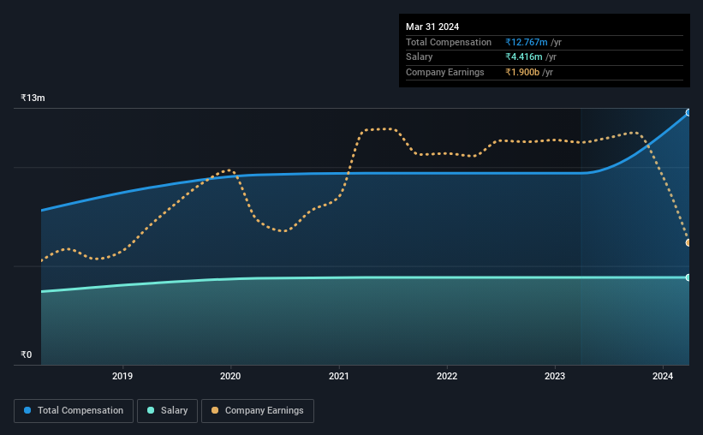Click the 2023 x-axis label
This screenshot has height=435, width=703.
pos(555,376)
